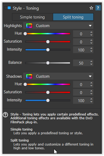
Task: Select the Split toning tab
Action: [73, 17]
